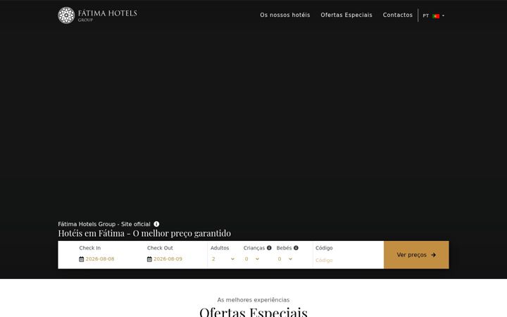
Task: Click the Crianças info icon
Action: (x=269, y=248)
